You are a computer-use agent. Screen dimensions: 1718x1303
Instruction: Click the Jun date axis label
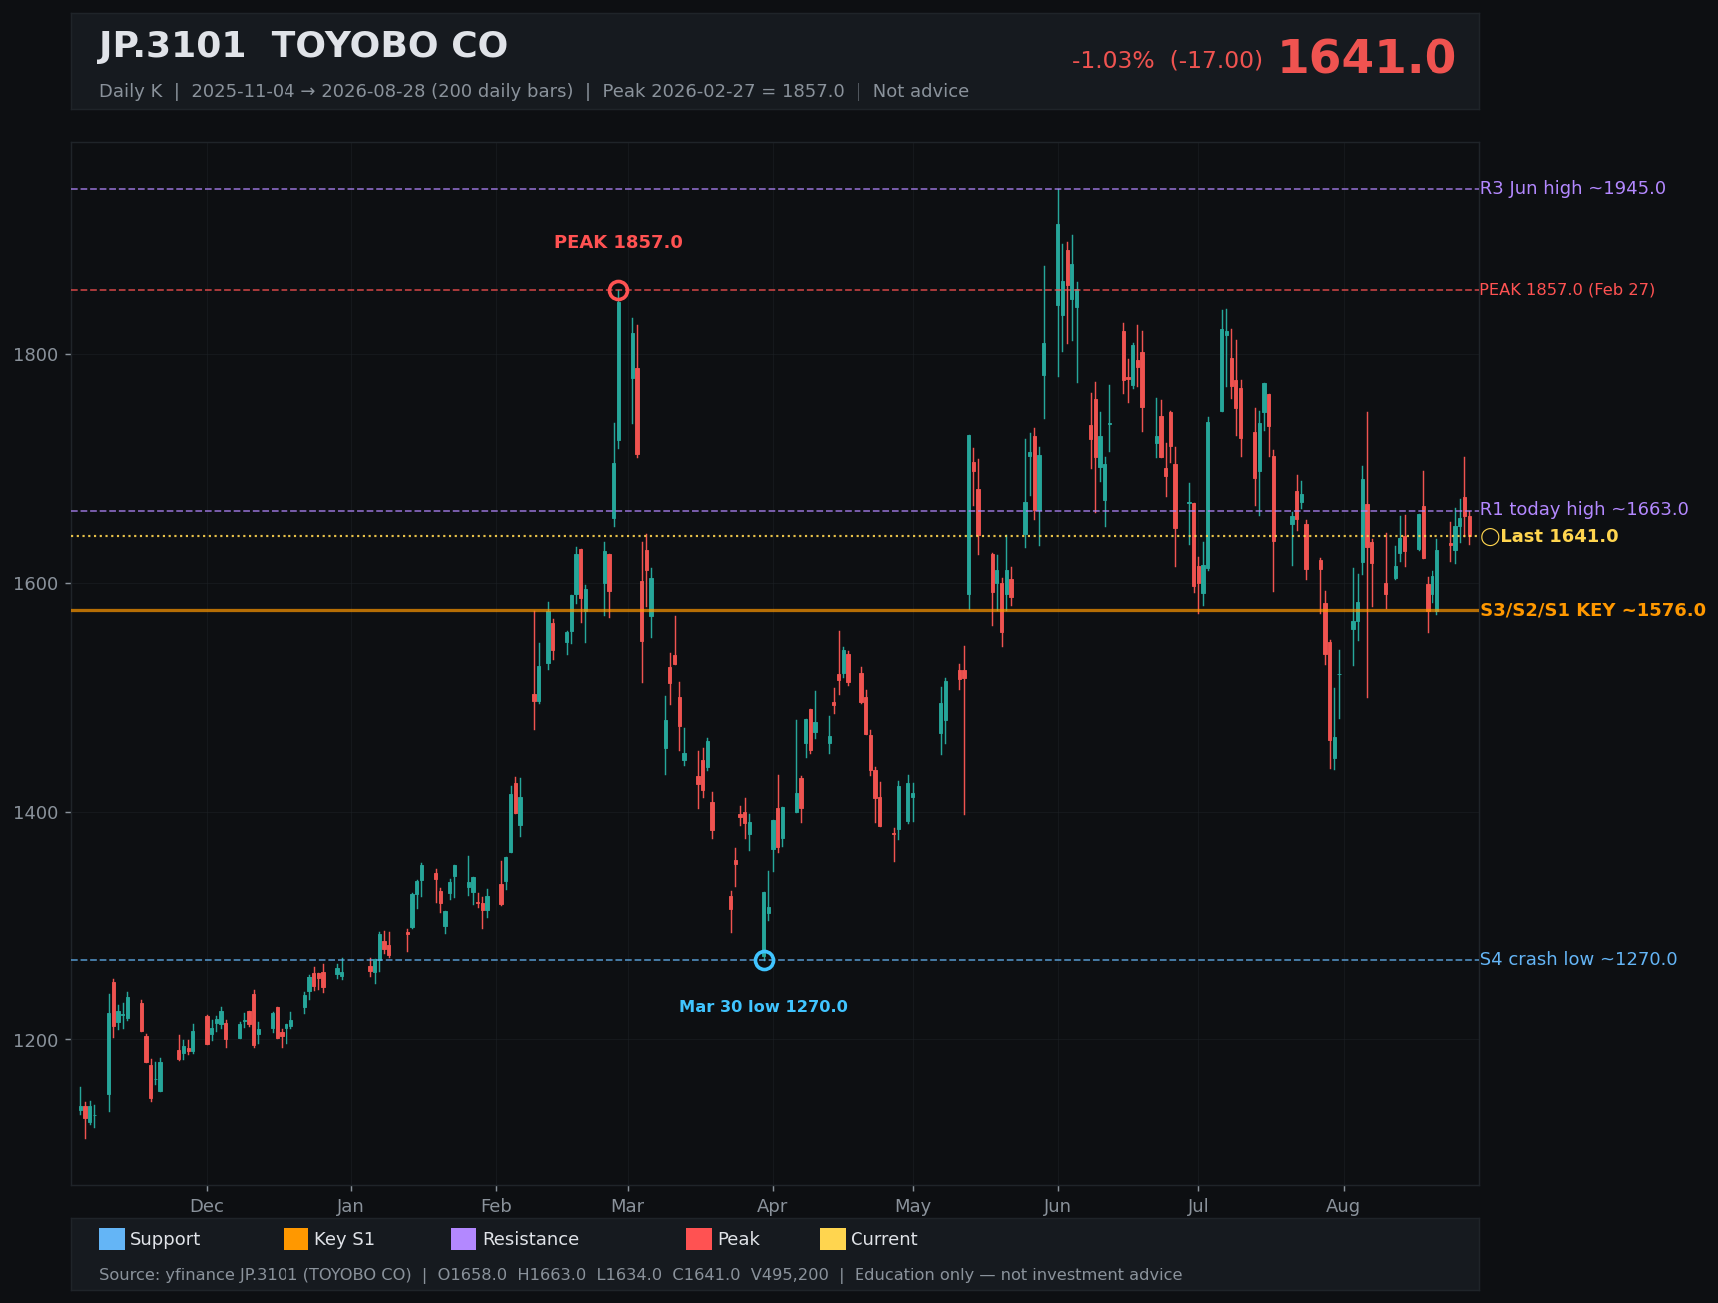(x=1057, y=1206)
